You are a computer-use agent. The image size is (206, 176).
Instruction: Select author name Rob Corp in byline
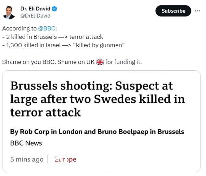34,132
